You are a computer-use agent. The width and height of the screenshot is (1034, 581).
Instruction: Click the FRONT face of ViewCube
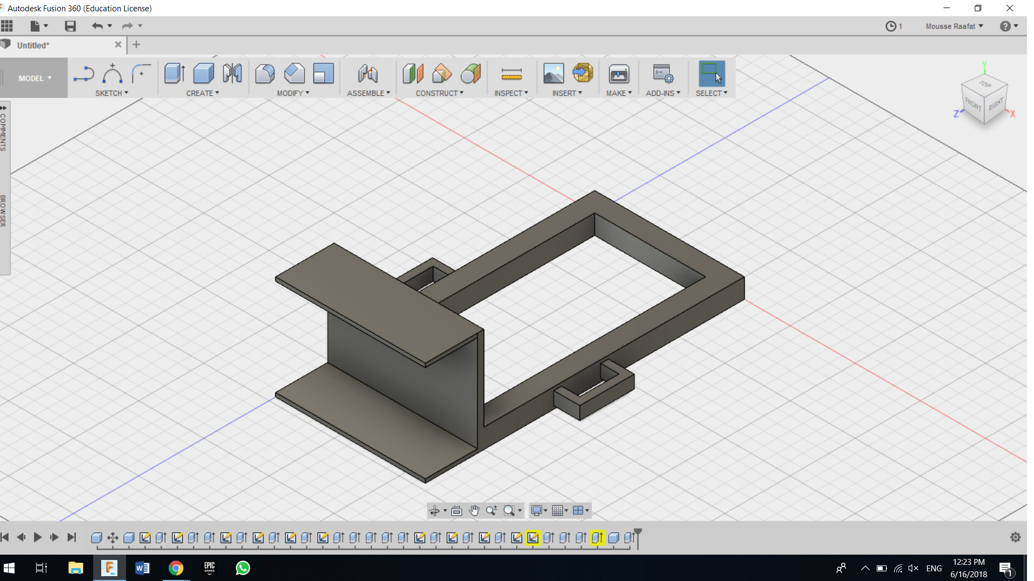973,104
